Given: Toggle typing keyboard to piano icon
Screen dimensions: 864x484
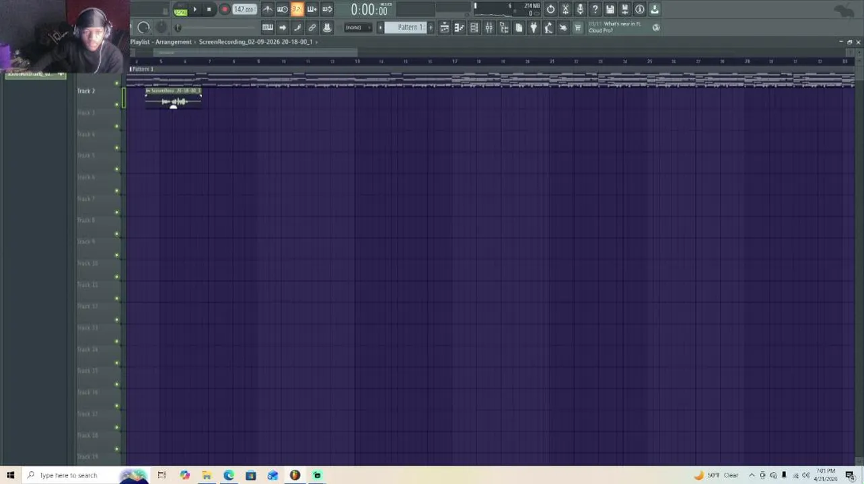Looking at the screenshot, I should click(x=268, y=28).
